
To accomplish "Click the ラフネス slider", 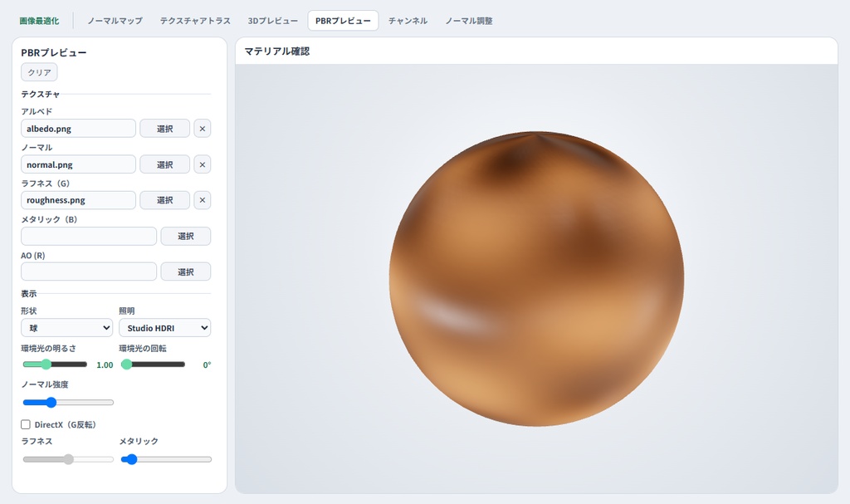I will [x=68, y=459].
